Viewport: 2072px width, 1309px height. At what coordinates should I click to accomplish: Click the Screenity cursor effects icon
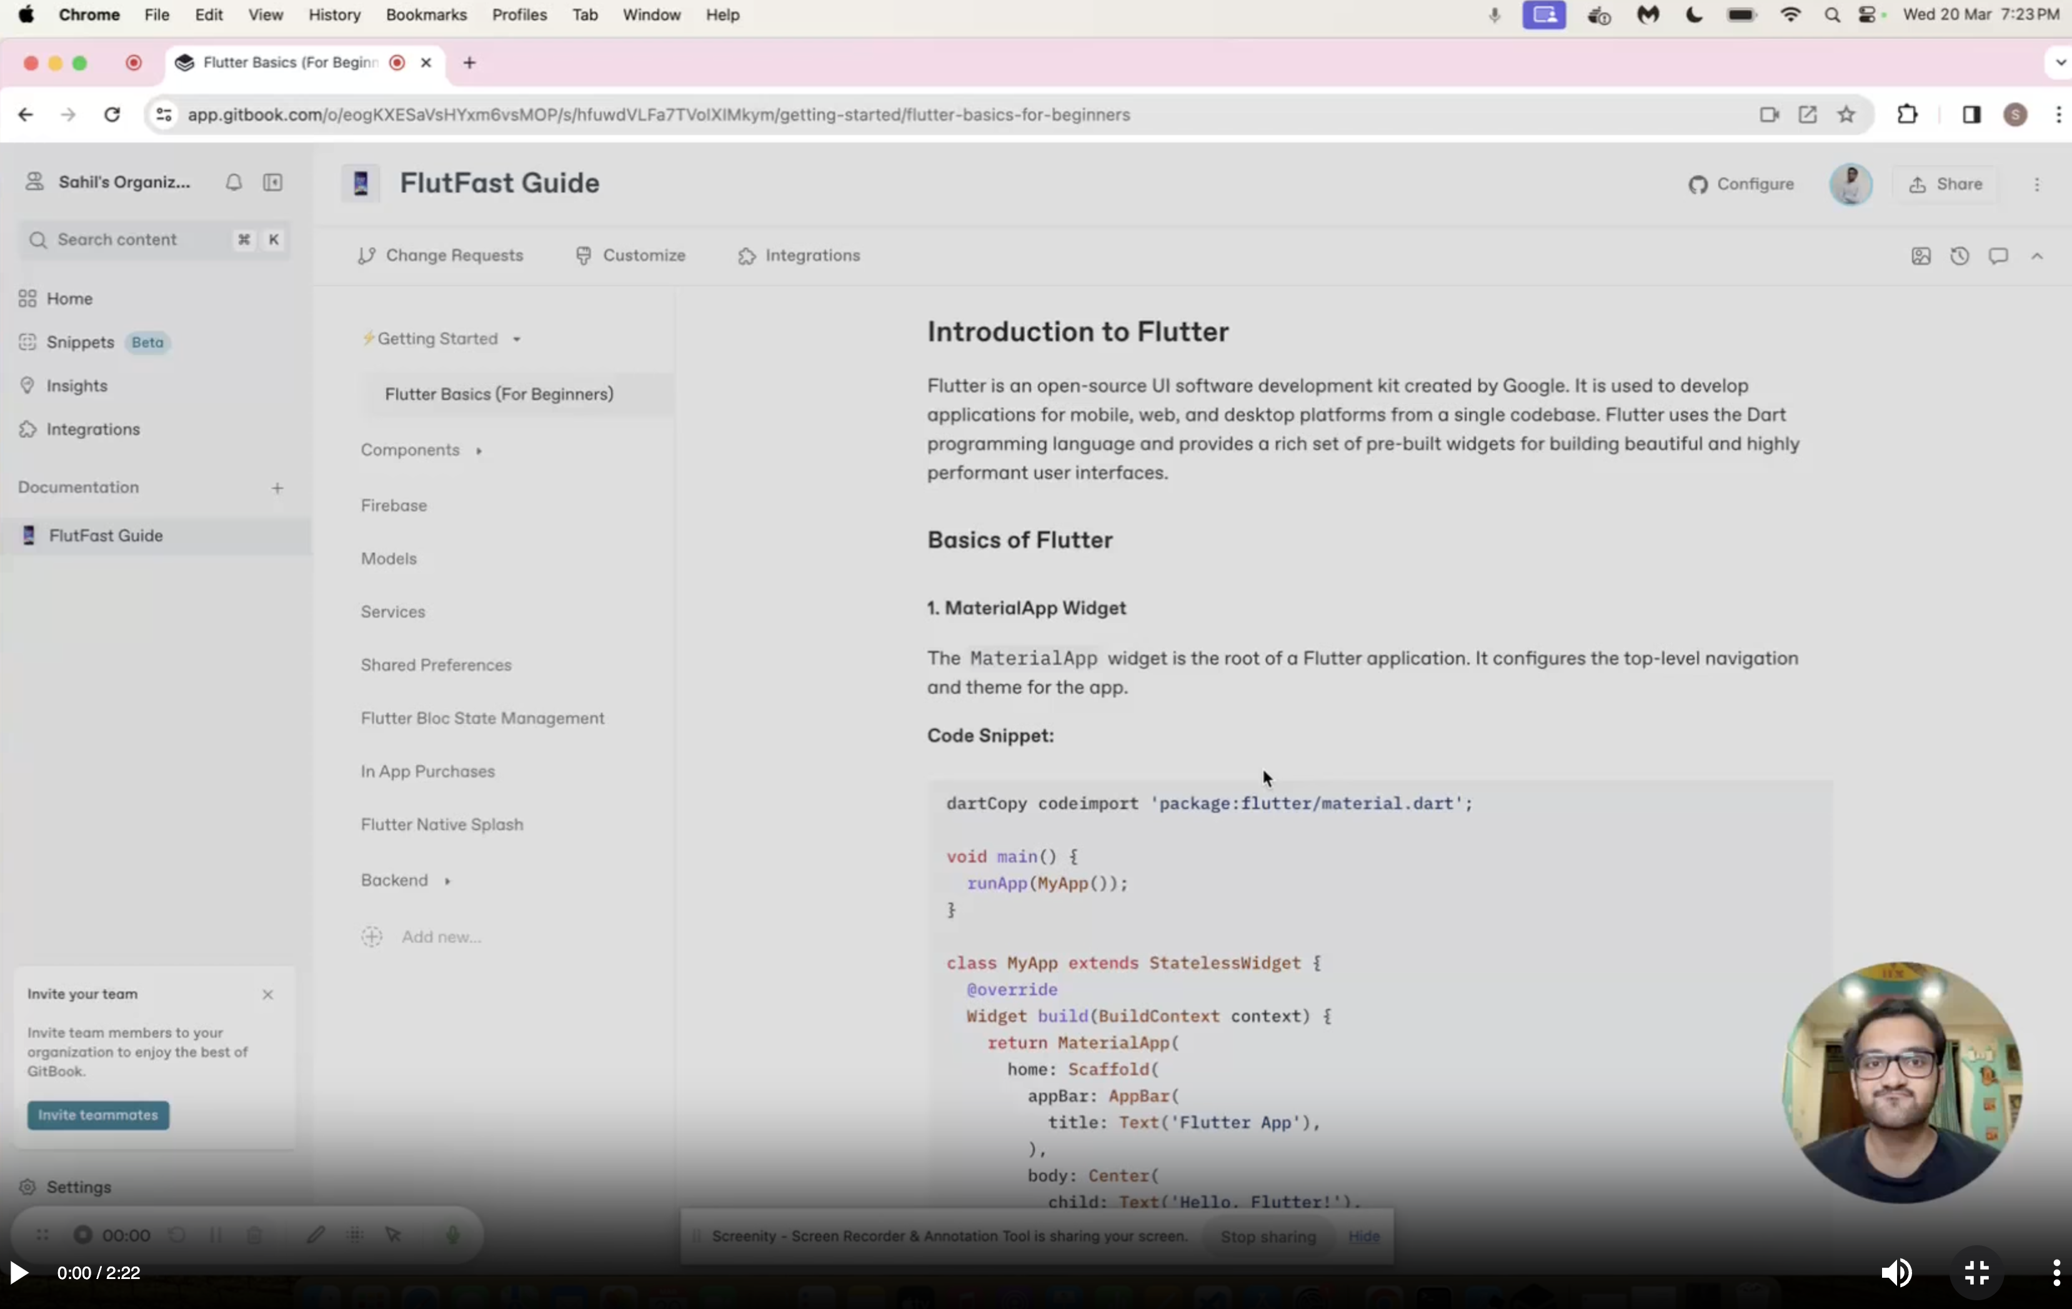pyautogui.click(x=393, y=1236)
